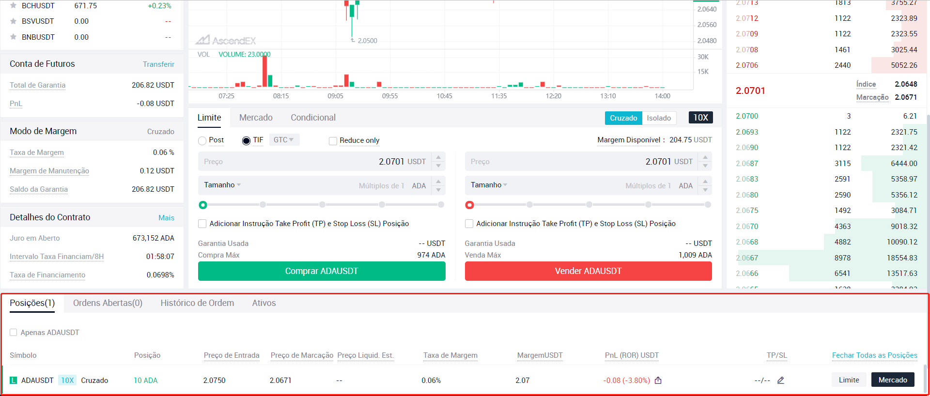The height and width of the screenshot is (396, 930).
Task: Decrease sell size with down arrow
Action: click(705, 190)
